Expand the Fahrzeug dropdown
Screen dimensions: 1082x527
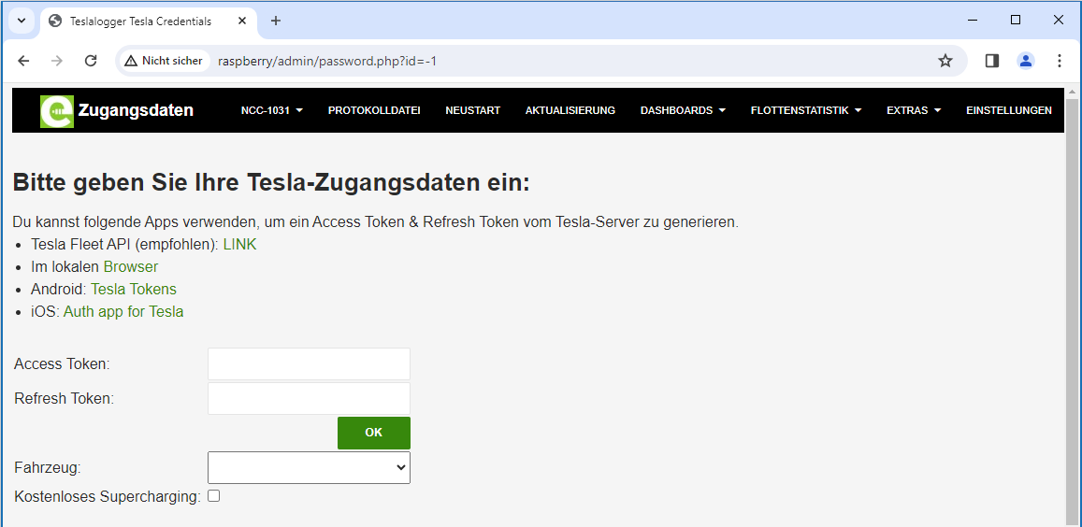[x=309, y=467]
